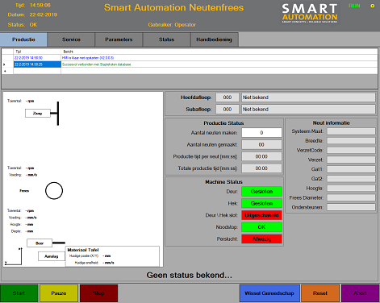Click the yellow circle indicator beside RUN

(373, 6)
